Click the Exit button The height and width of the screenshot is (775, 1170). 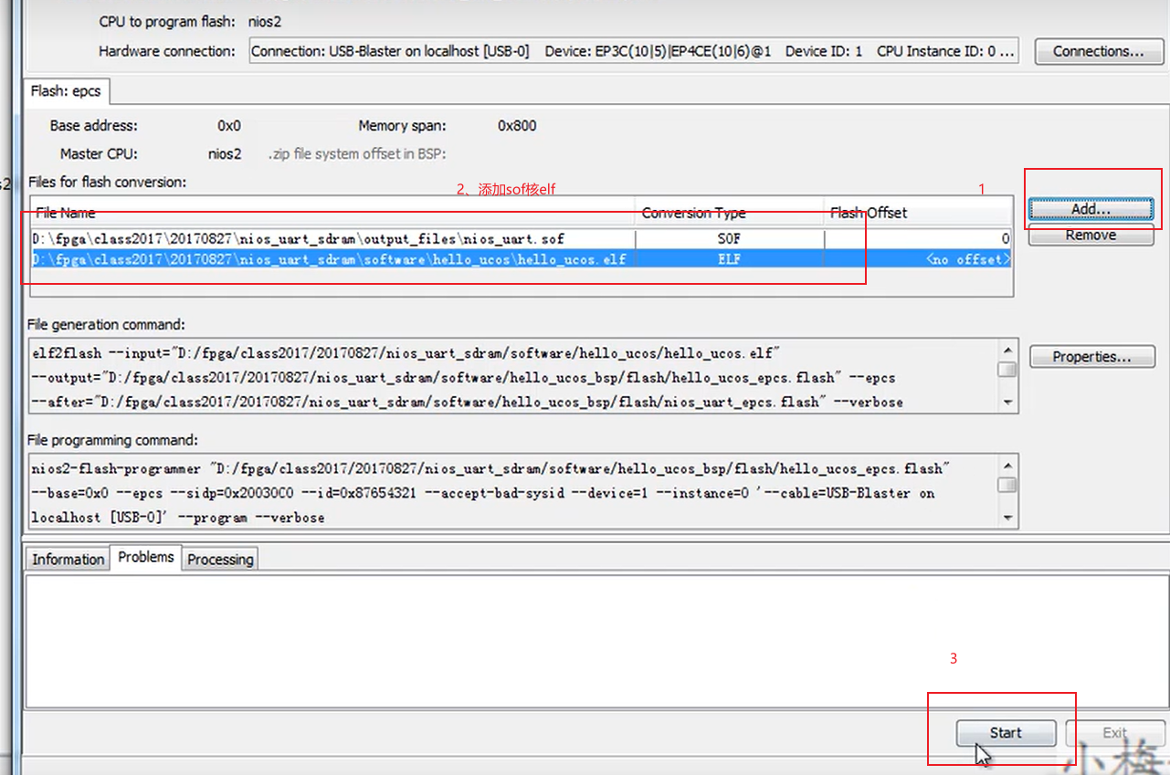[x=1114, y=733]
